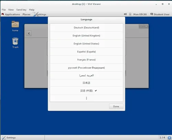Maximize the Virt Viewer window

pos(162,4)
